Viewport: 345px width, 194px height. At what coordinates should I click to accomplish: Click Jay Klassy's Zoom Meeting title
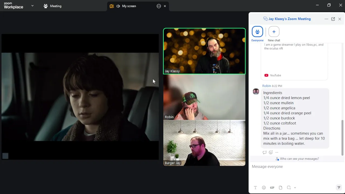point(289,19)
